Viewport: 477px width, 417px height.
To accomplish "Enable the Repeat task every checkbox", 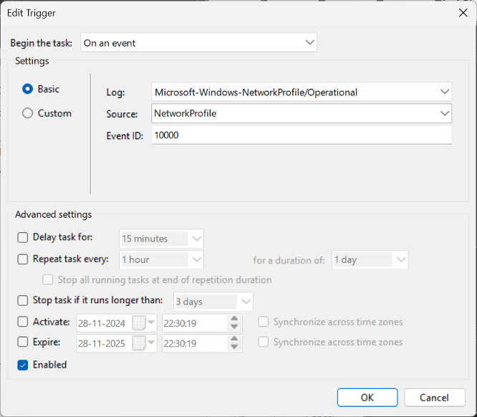I will click(22, 259).
